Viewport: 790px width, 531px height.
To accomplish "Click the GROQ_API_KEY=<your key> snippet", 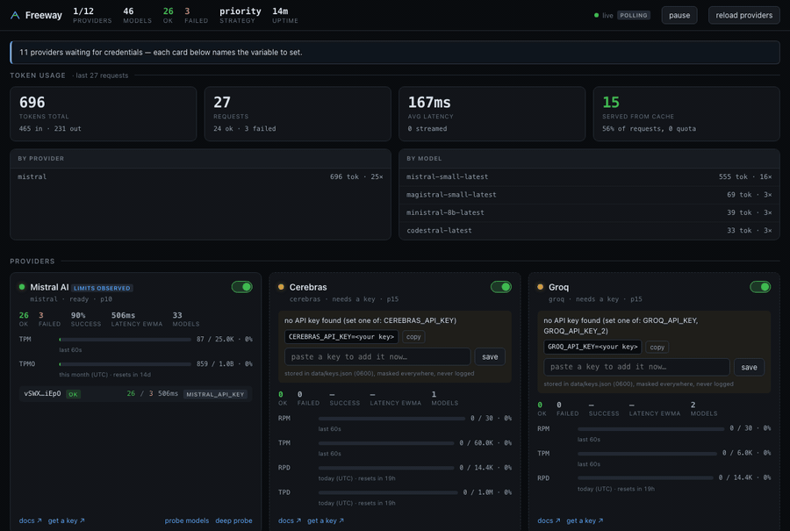I will (x=592, y=347).
